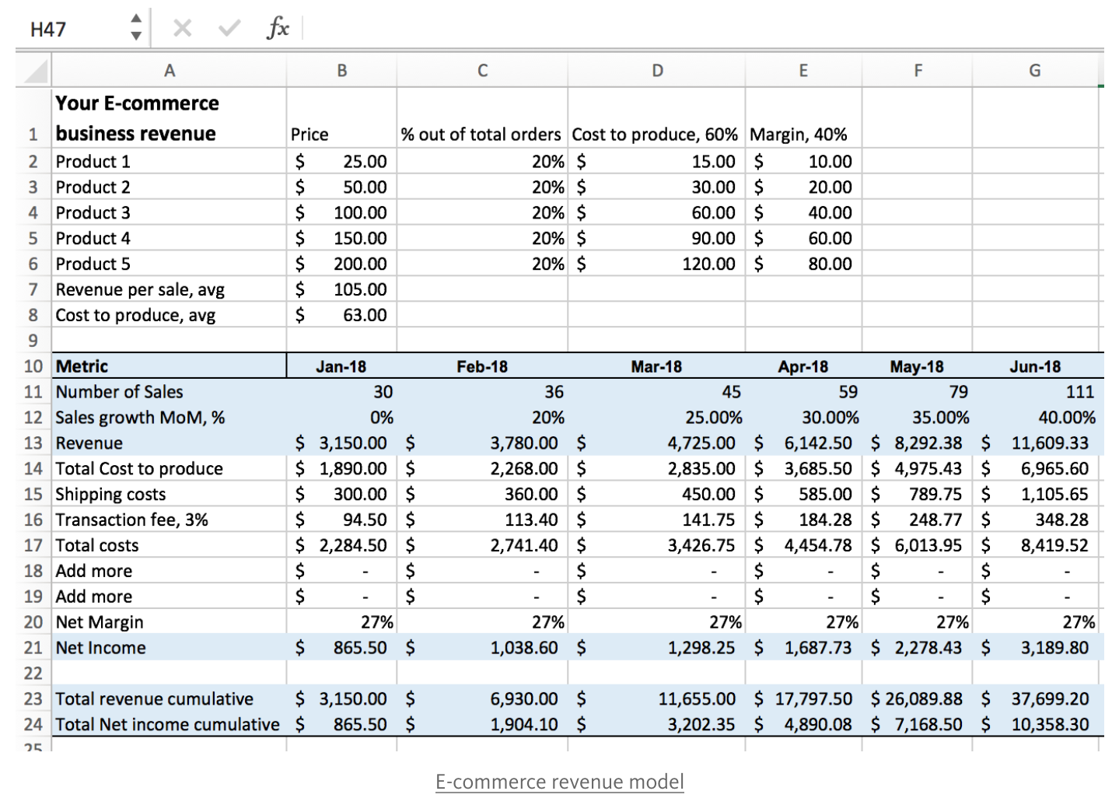Select row 10 header number

[x=33, y=366]
